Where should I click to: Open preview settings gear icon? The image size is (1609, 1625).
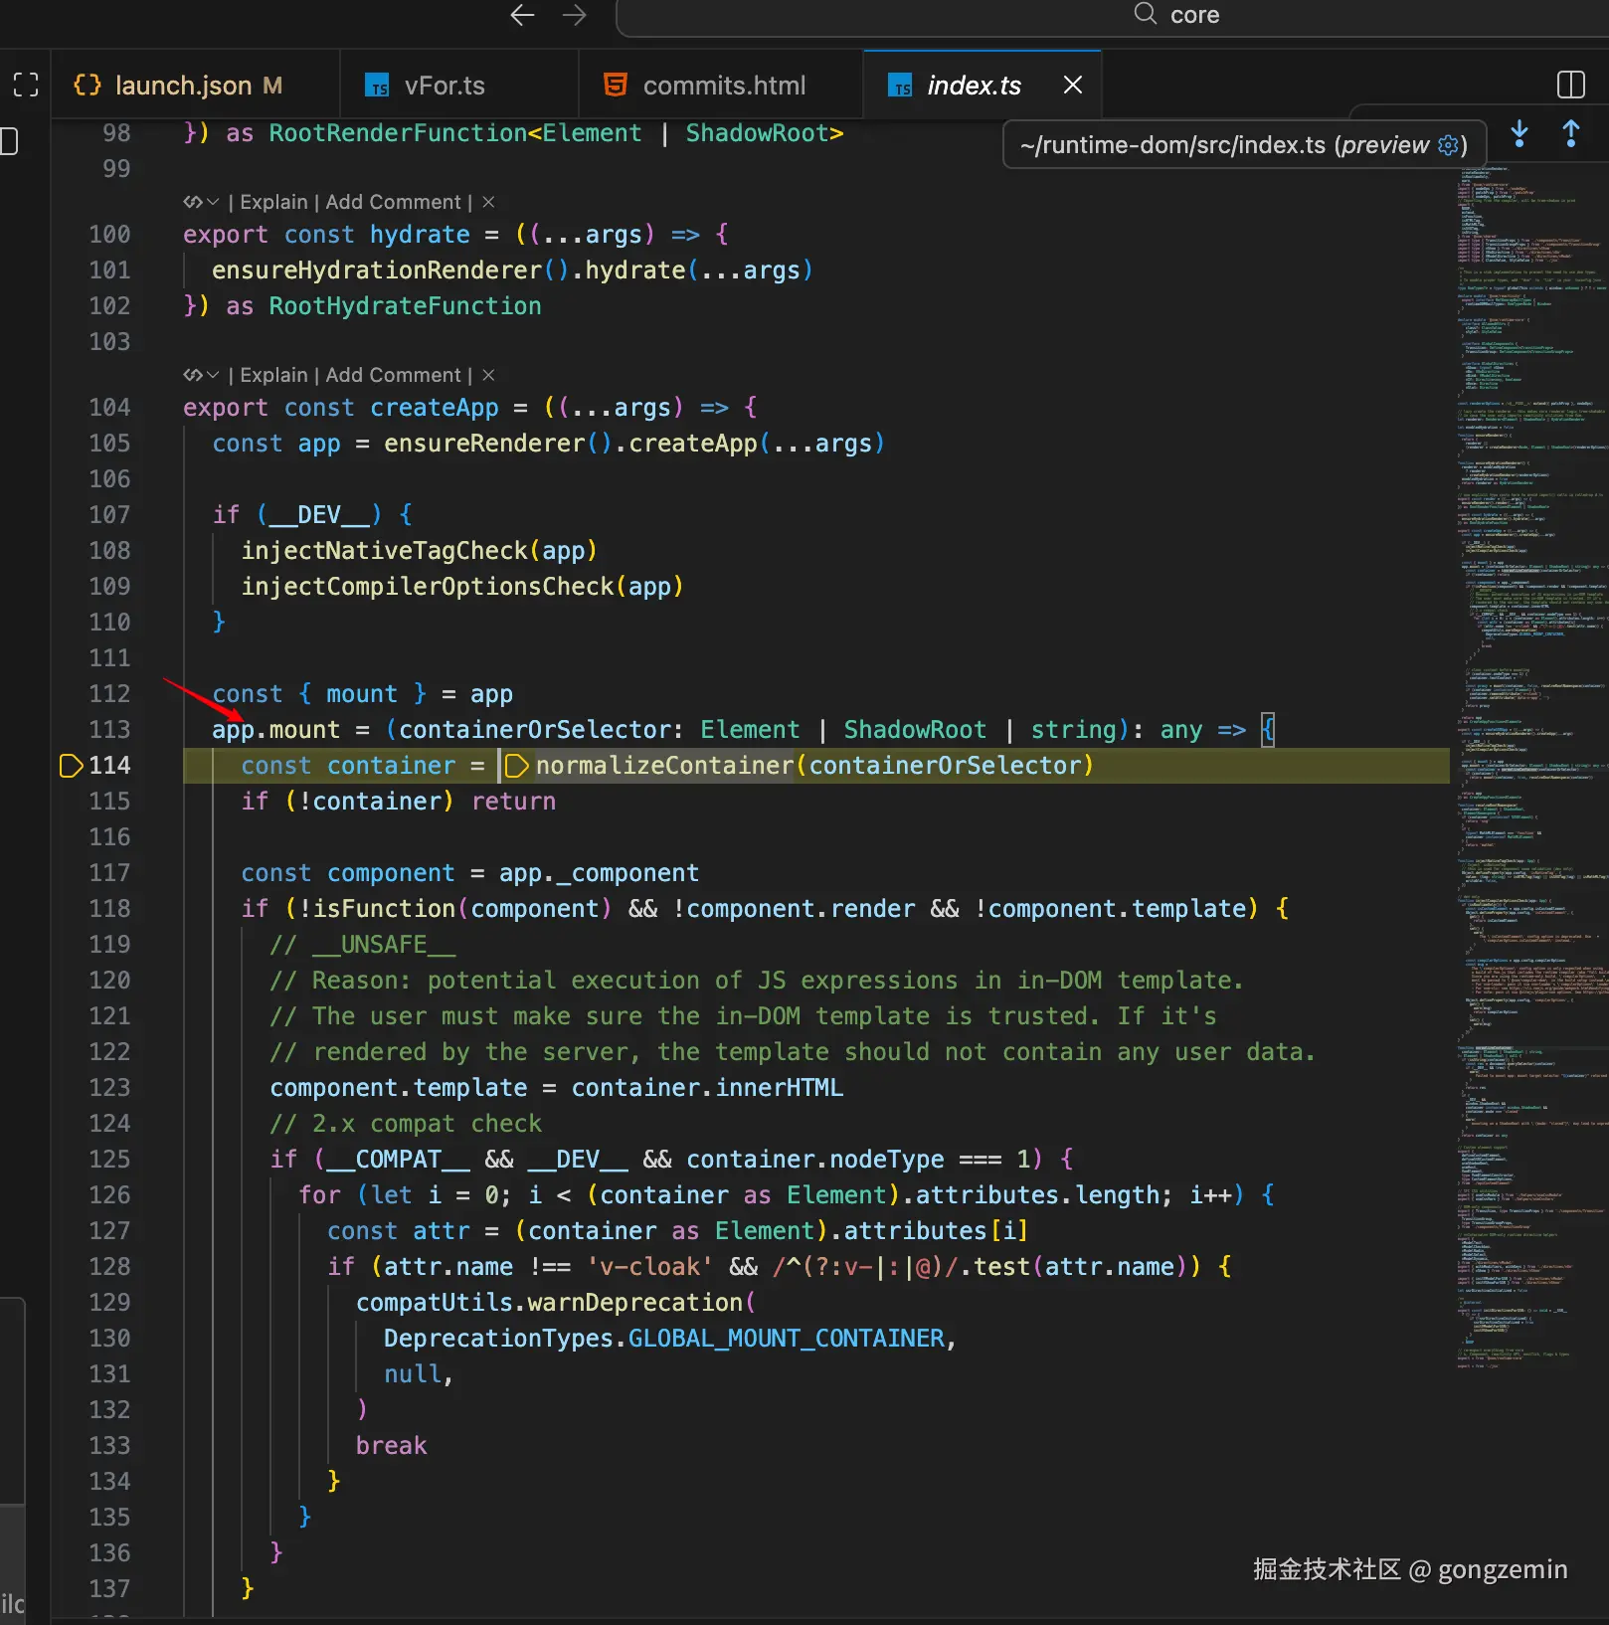pyautogui.click(x=1448, y=145)
